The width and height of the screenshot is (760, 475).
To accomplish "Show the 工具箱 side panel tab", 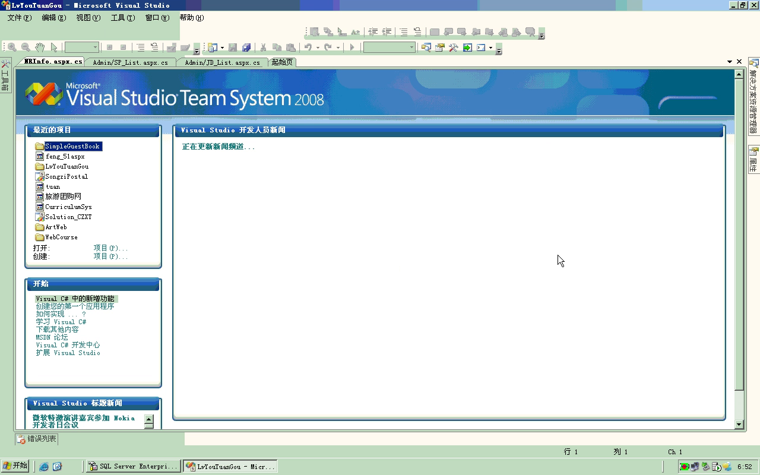I will pyautogui.click(x=5, y=75).
